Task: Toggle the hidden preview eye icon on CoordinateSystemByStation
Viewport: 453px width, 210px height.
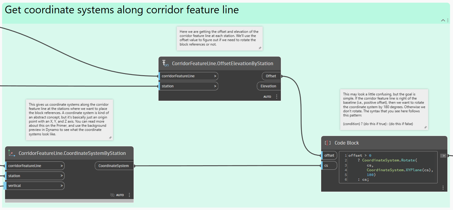Action: click(112, 195)
